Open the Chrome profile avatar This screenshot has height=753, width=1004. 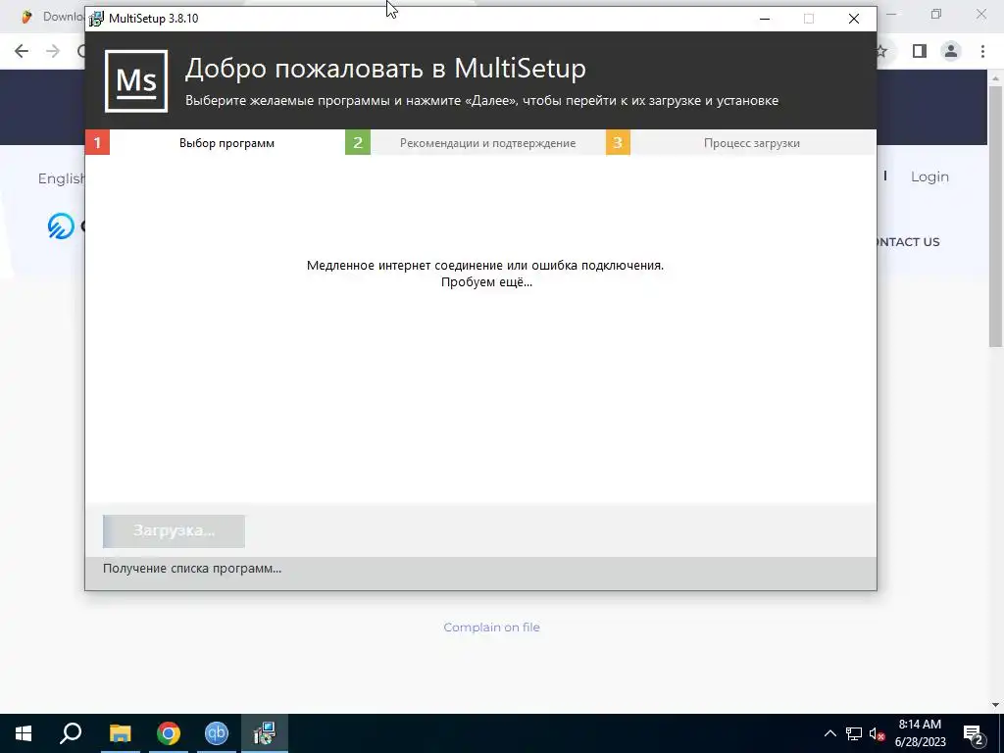[951, 51]
